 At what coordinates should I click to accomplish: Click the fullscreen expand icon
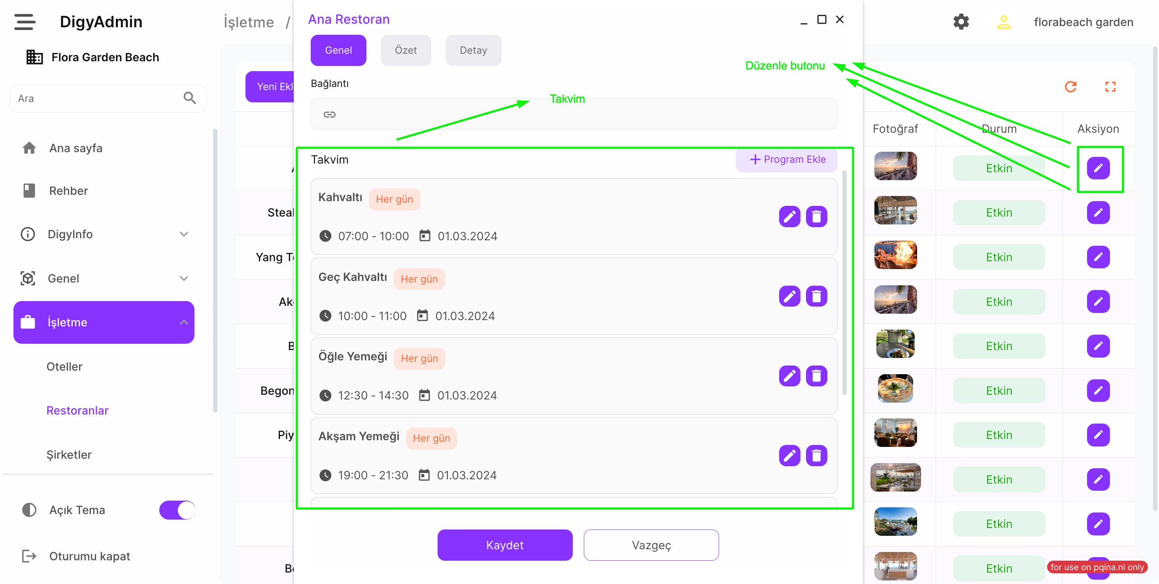pos(1110,86)
